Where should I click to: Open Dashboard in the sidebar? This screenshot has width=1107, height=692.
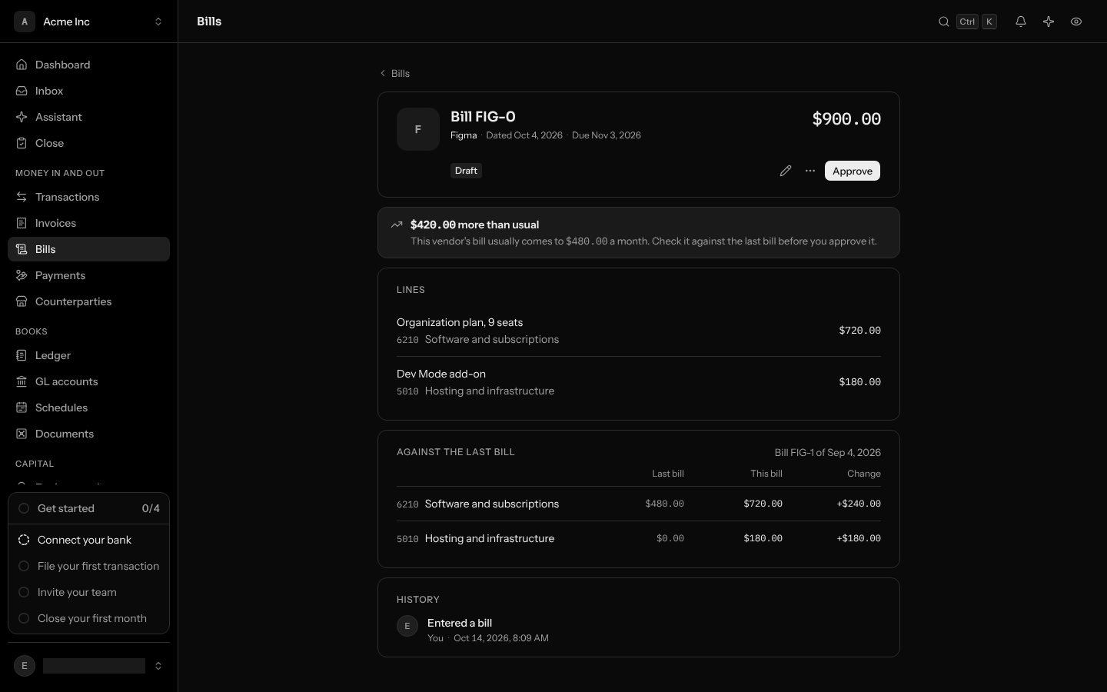[x=88, y=65]
